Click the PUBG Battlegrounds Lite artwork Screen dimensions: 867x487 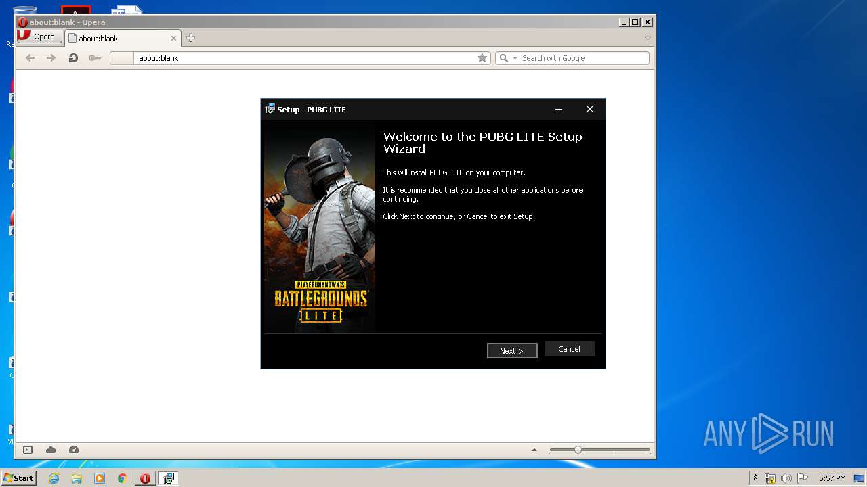320,227
